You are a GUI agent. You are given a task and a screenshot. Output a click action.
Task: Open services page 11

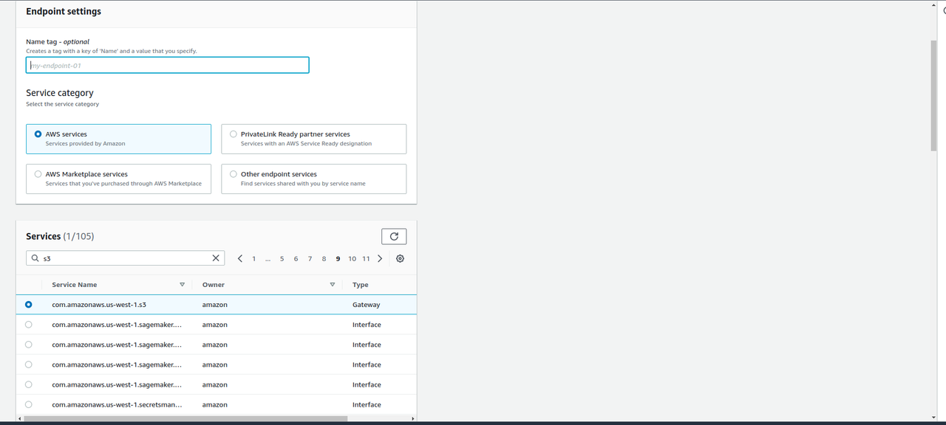pos(366,258)
